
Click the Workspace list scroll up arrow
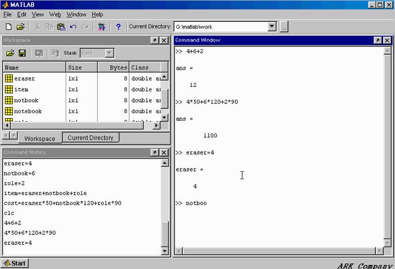164,77
